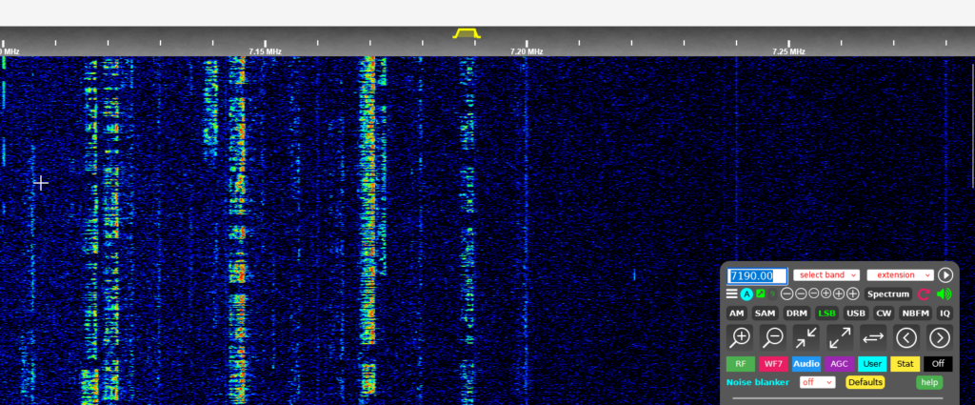Click the largest plus frequency step button
975x405 pixels.
coord(853,294)
